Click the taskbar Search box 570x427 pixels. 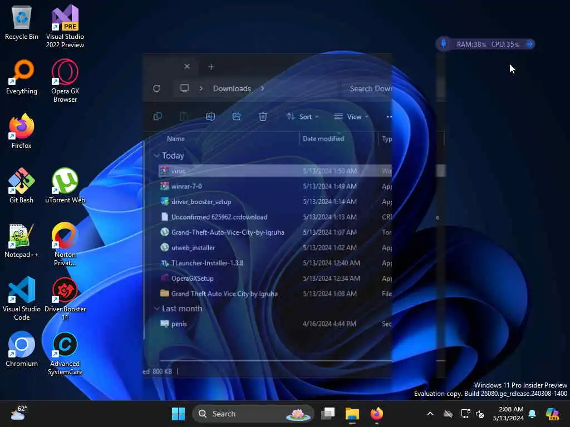coord(253,414)
